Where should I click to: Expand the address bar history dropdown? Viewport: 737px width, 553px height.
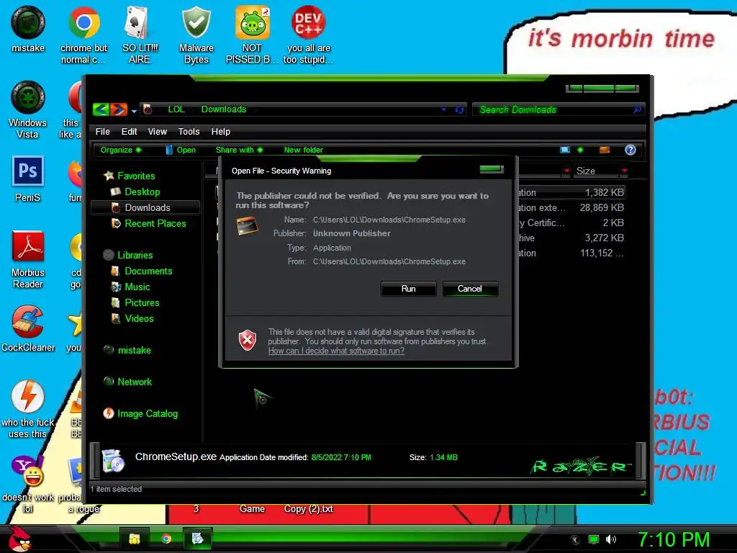443,109
